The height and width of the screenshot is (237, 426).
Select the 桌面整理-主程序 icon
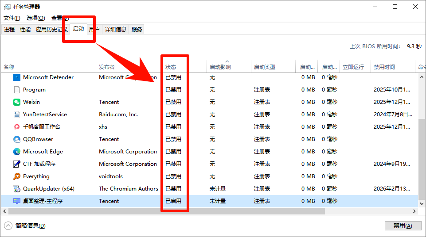click(17, 201)
